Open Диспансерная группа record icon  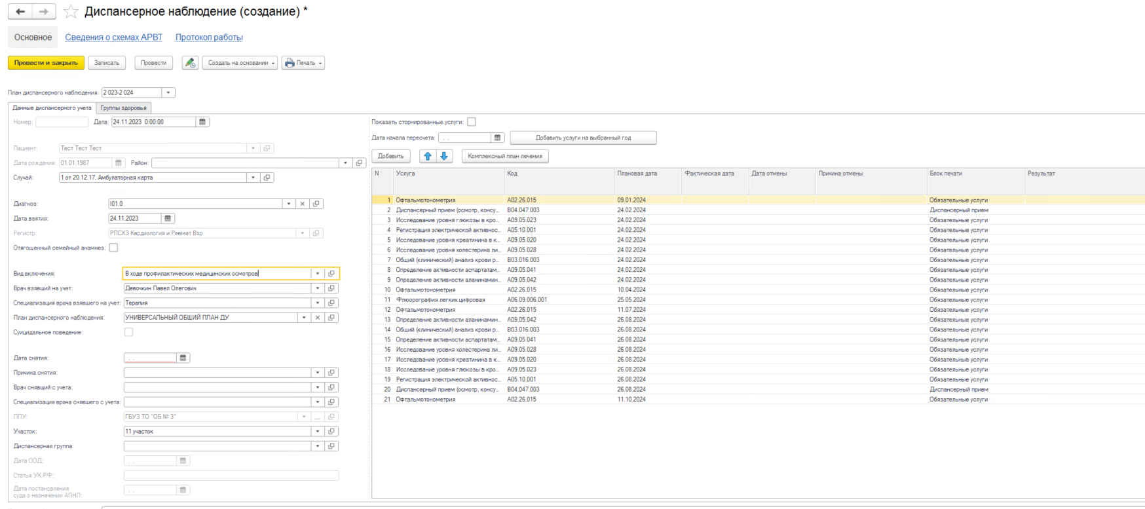331,446
